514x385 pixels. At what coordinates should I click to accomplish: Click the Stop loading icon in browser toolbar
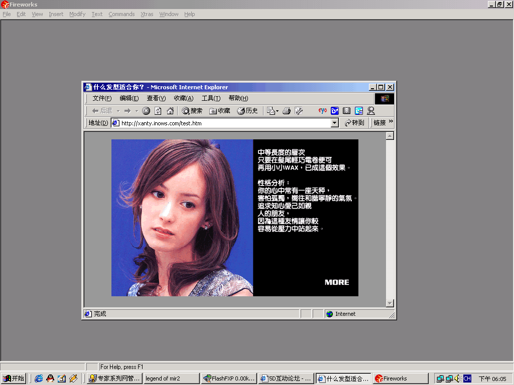tap(146, 111)
